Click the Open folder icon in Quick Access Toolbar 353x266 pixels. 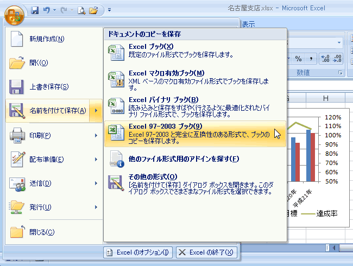pyautogui.click(x=93, y=10)
